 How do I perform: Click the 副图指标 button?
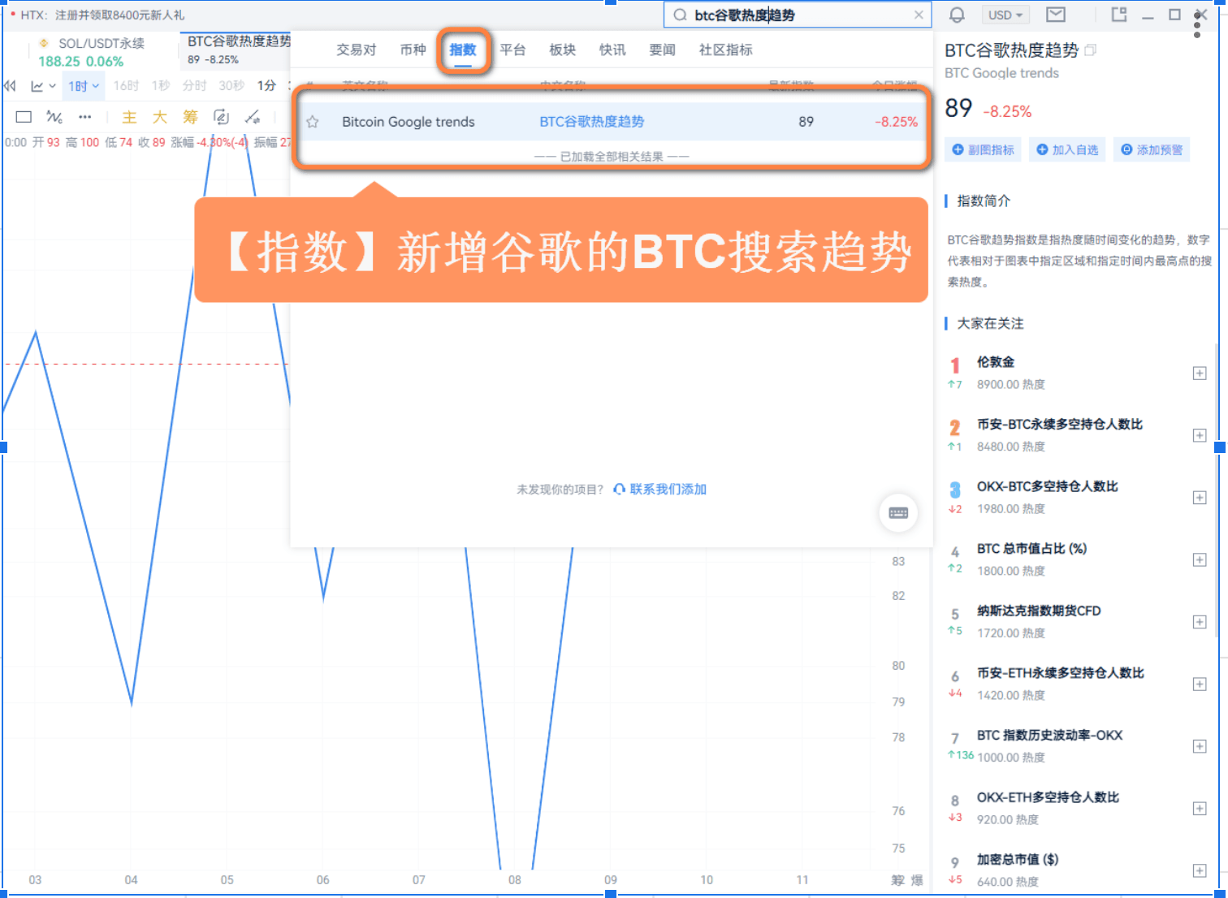click(x=983, y=150)
